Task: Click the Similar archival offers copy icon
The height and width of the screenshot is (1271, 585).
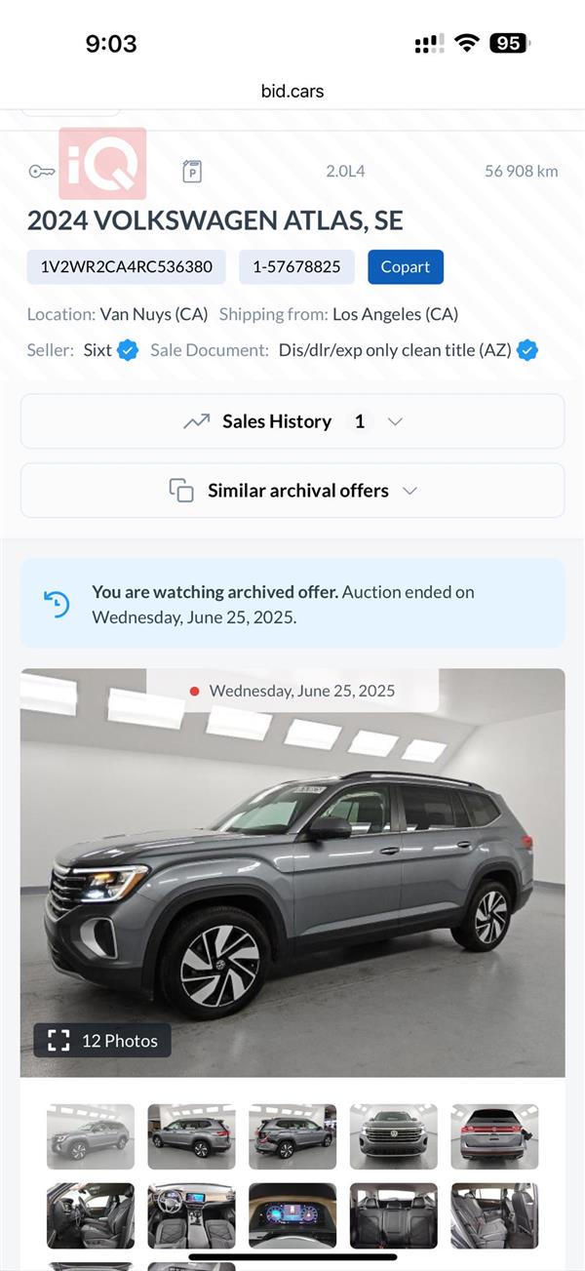Action: 180,490
